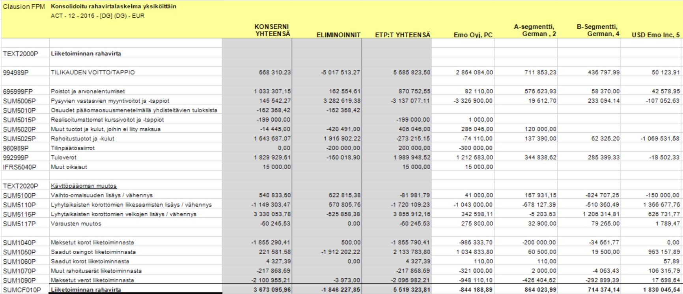Image resolution: width=683 pixels, height=294 pixels.
Task: Select row code 980989P
Action: pyautogui.click(x=16, y=148)
